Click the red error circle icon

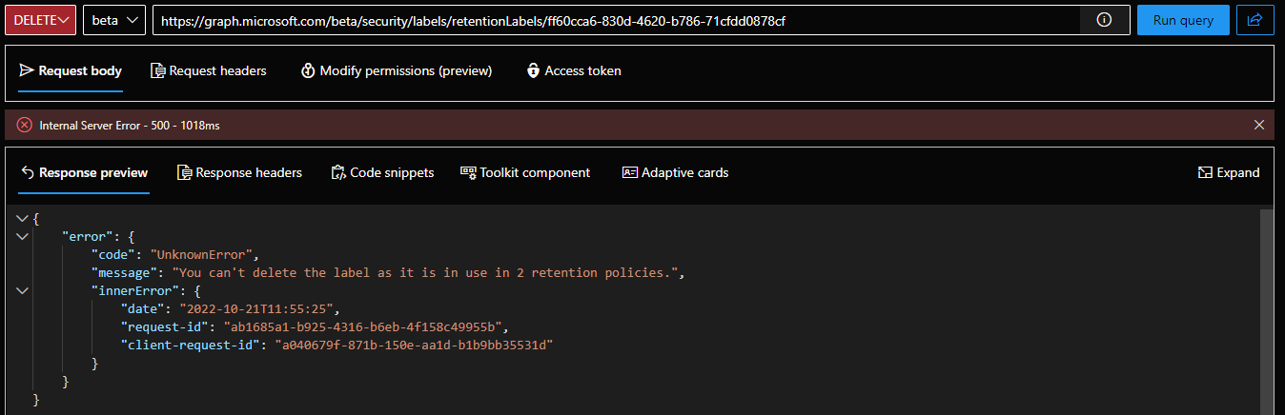25,125
